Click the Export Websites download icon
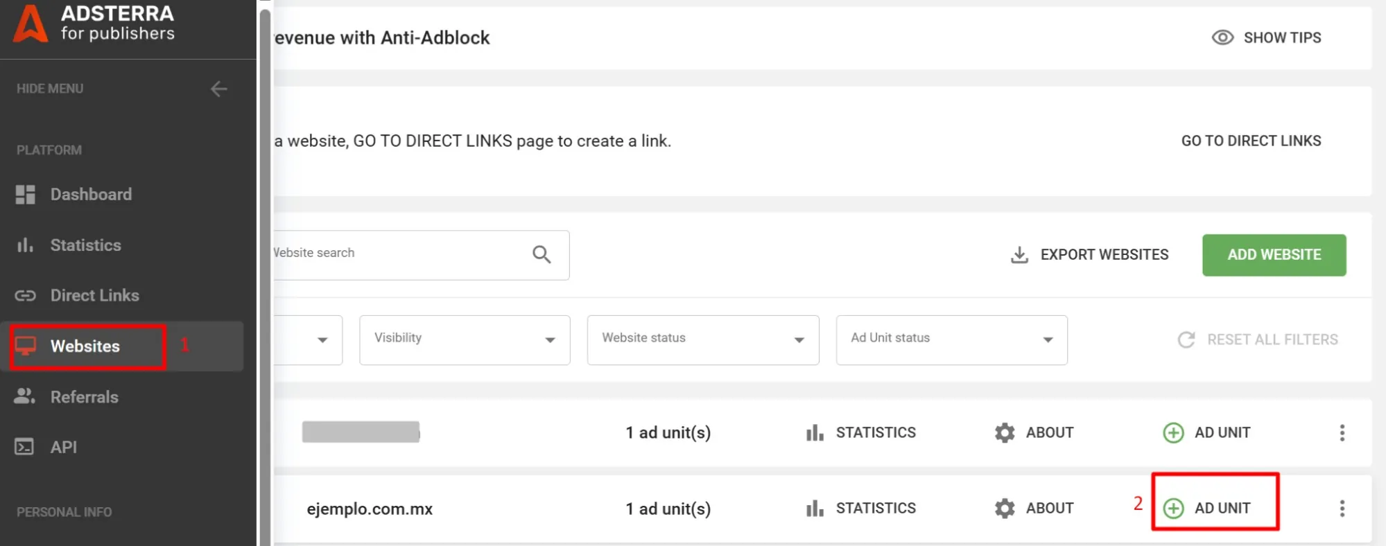The width and height of the screenshot is (1386, 546). [x=1019, y=255]
